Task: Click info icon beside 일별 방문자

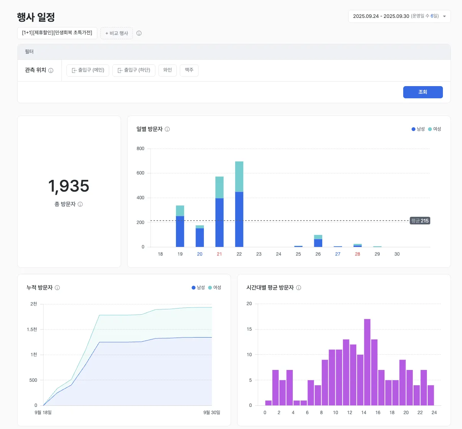Action: click(x=167, y=129)
